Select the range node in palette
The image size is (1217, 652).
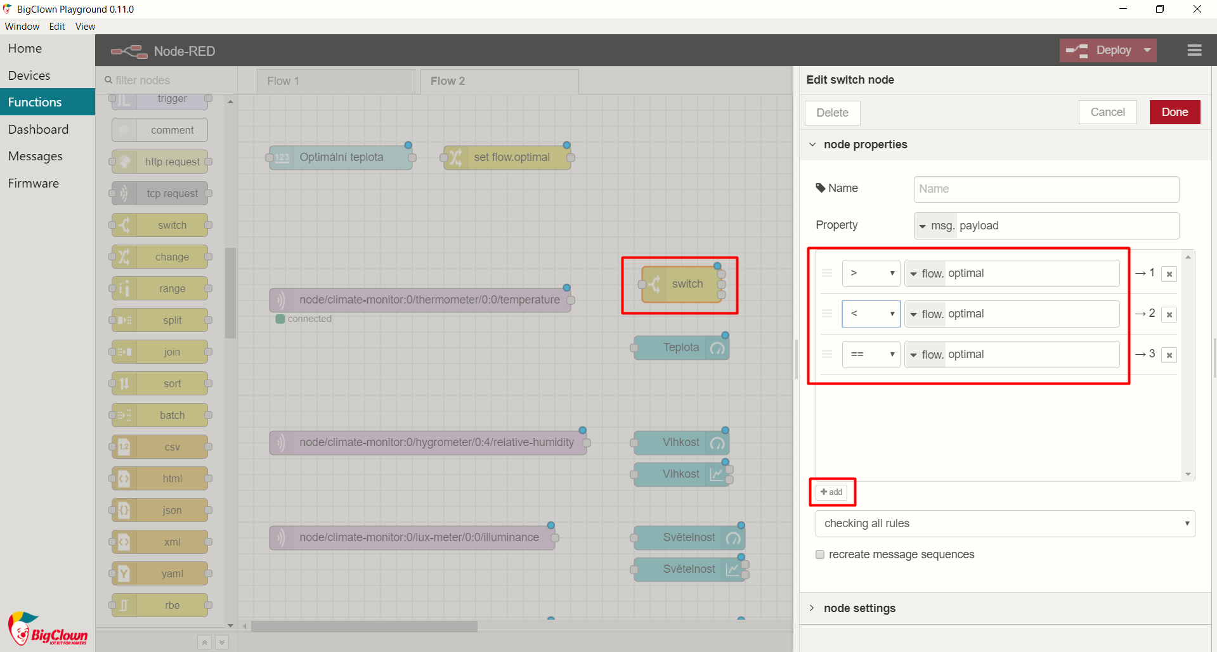tap(160, 288)
